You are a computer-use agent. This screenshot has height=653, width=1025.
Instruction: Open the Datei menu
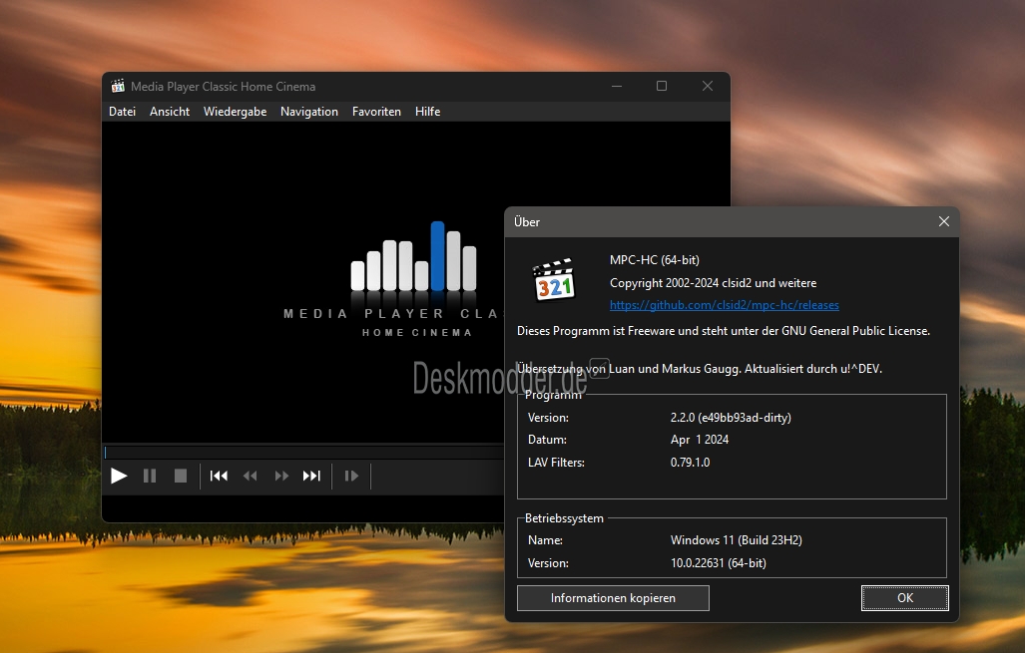pos(122,112)
